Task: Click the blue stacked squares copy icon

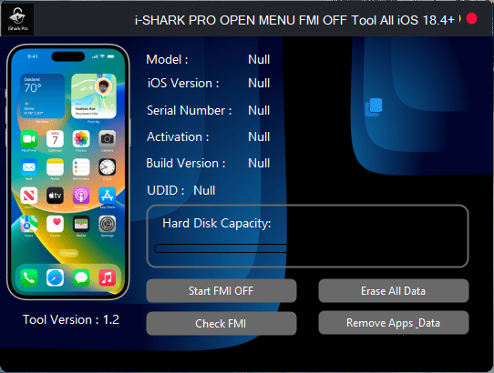Action: 374,107
